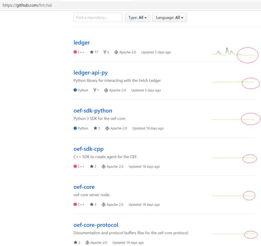Click the star icon for oef-core-protocol
This screenshot has height=246, width=261.
pos(75,242)
